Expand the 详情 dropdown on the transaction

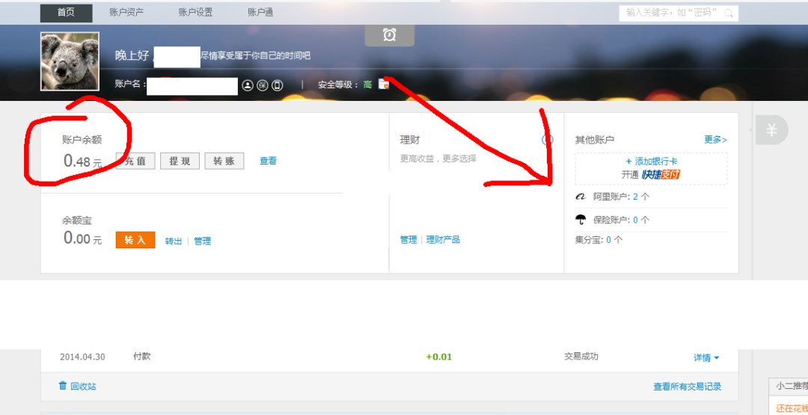click(706, 358)
